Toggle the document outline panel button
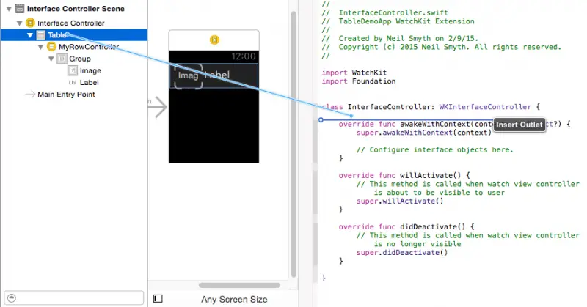The image size is (587, 307). click(158, 298)
